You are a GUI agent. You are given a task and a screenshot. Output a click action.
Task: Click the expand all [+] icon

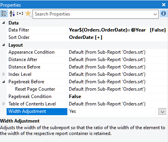pos(20,14)
